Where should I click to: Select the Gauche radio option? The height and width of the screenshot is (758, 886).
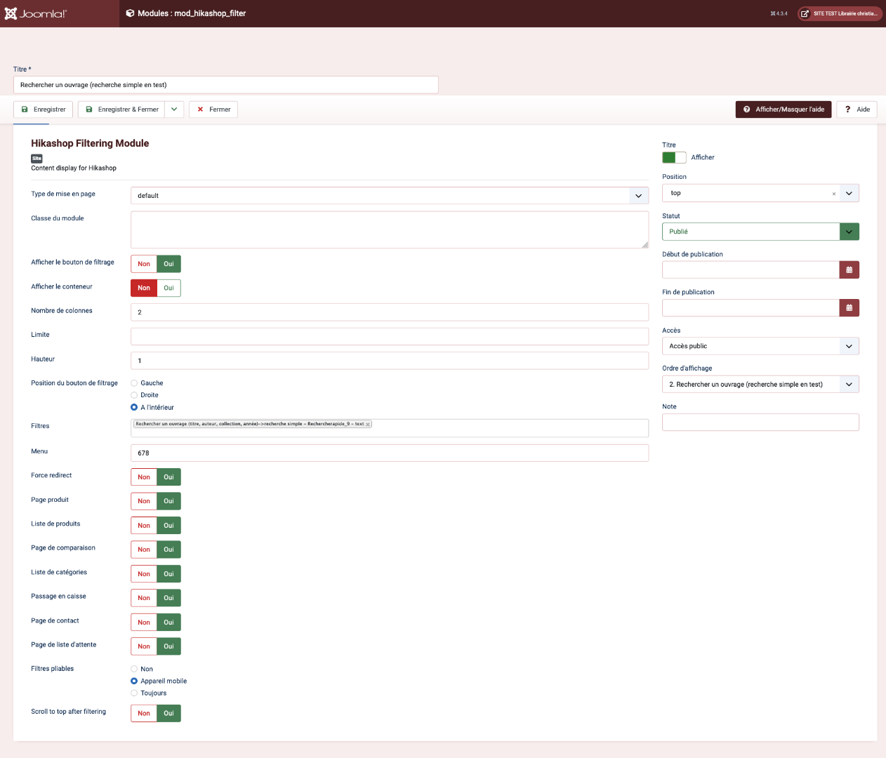134,383
